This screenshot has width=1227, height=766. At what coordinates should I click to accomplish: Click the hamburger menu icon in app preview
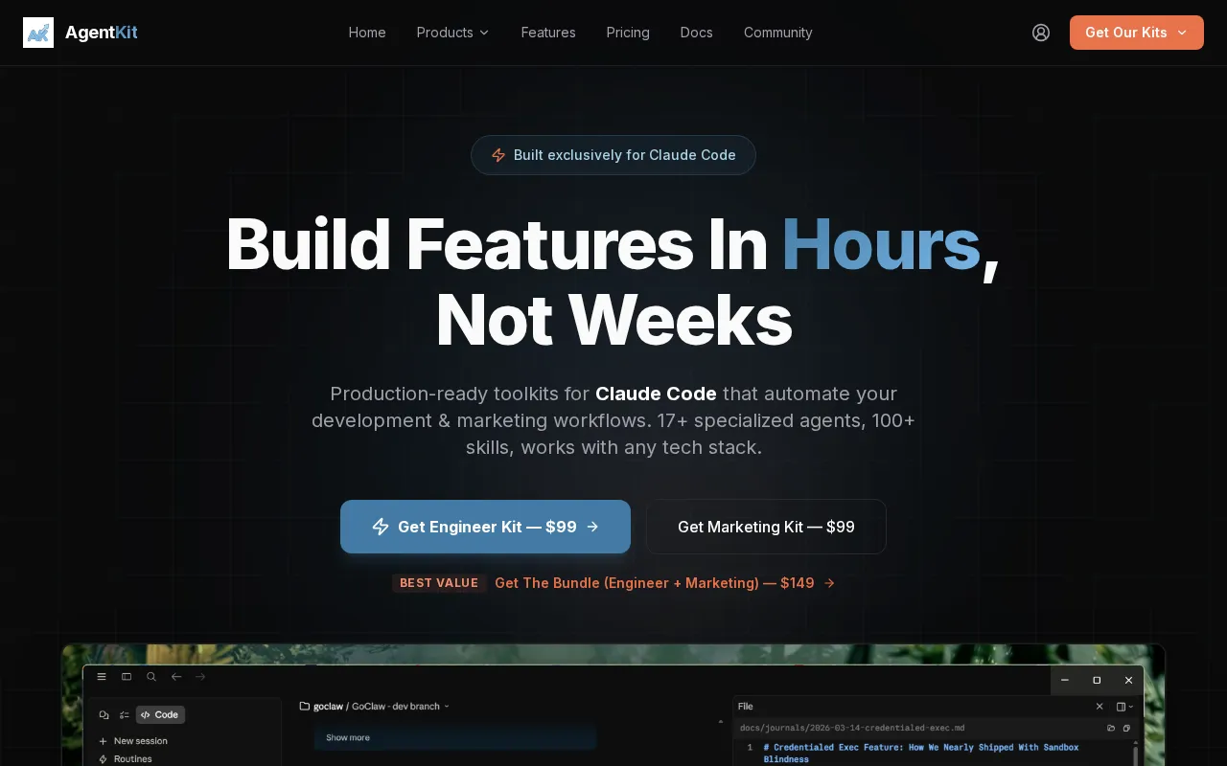pos(102,676)
